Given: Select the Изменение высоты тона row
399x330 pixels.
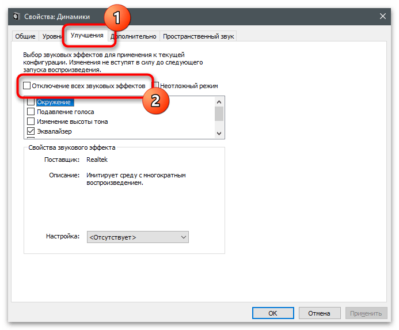Looking at the screenshot, I should [73, 122].
